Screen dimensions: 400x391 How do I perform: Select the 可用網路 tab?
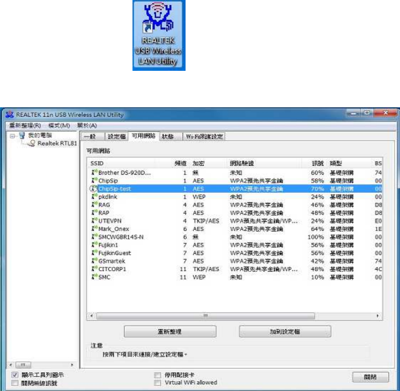point(144,136)
